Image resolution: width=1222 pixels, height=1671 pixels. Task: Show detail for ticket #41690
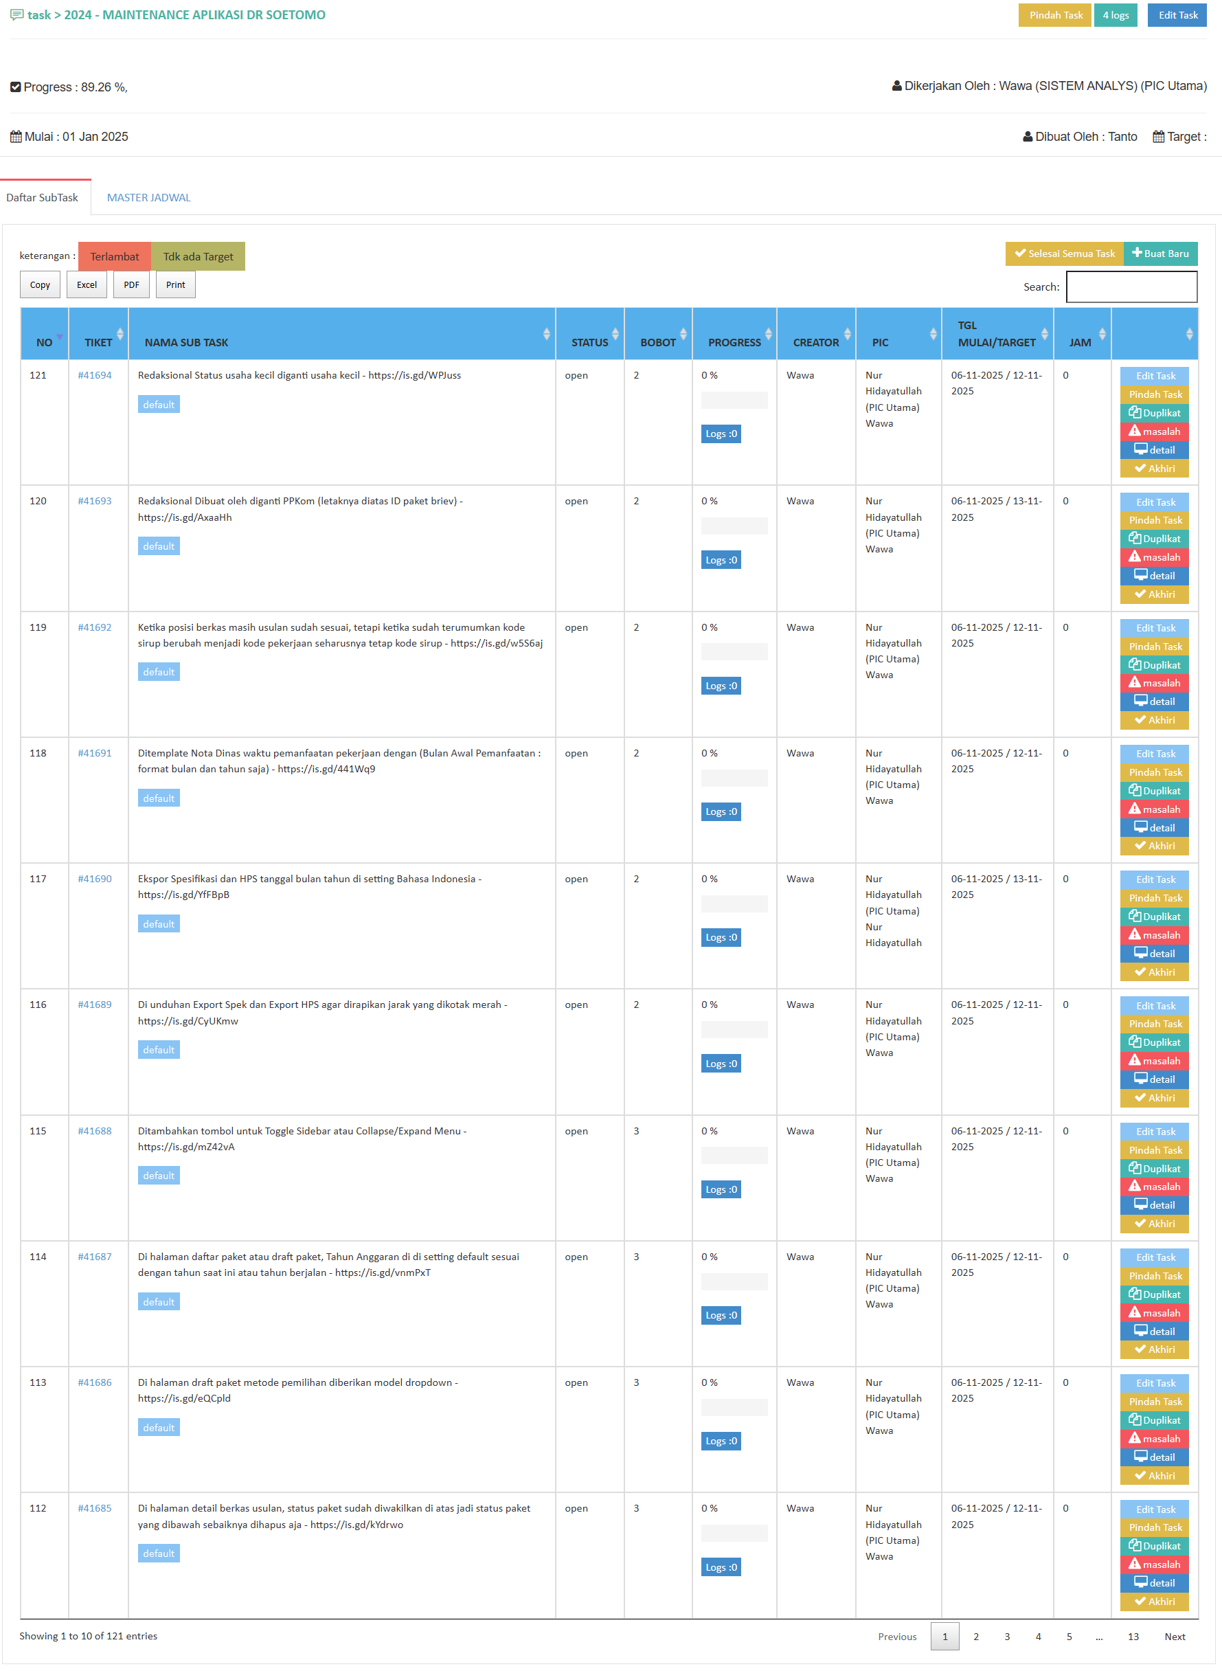[1154, 954]
